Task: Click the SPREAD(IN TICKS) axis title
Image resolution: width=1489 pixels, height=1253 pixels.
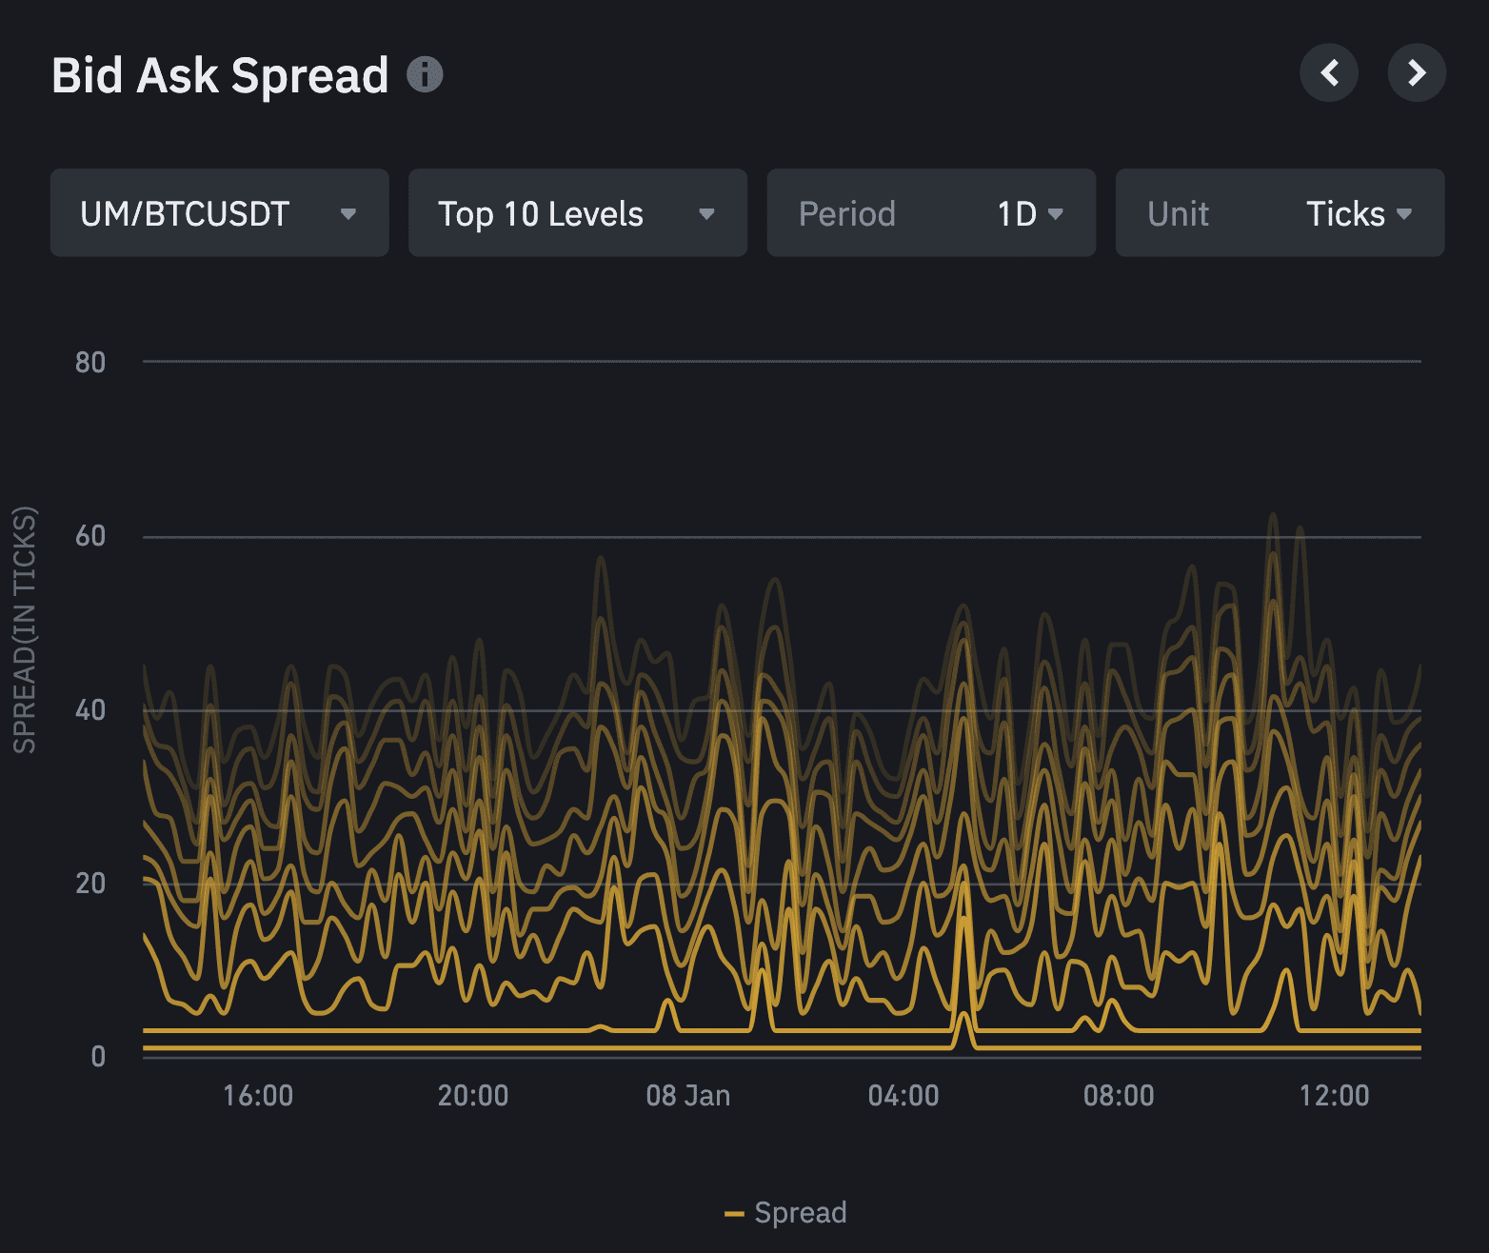Action: coord(25,630)
